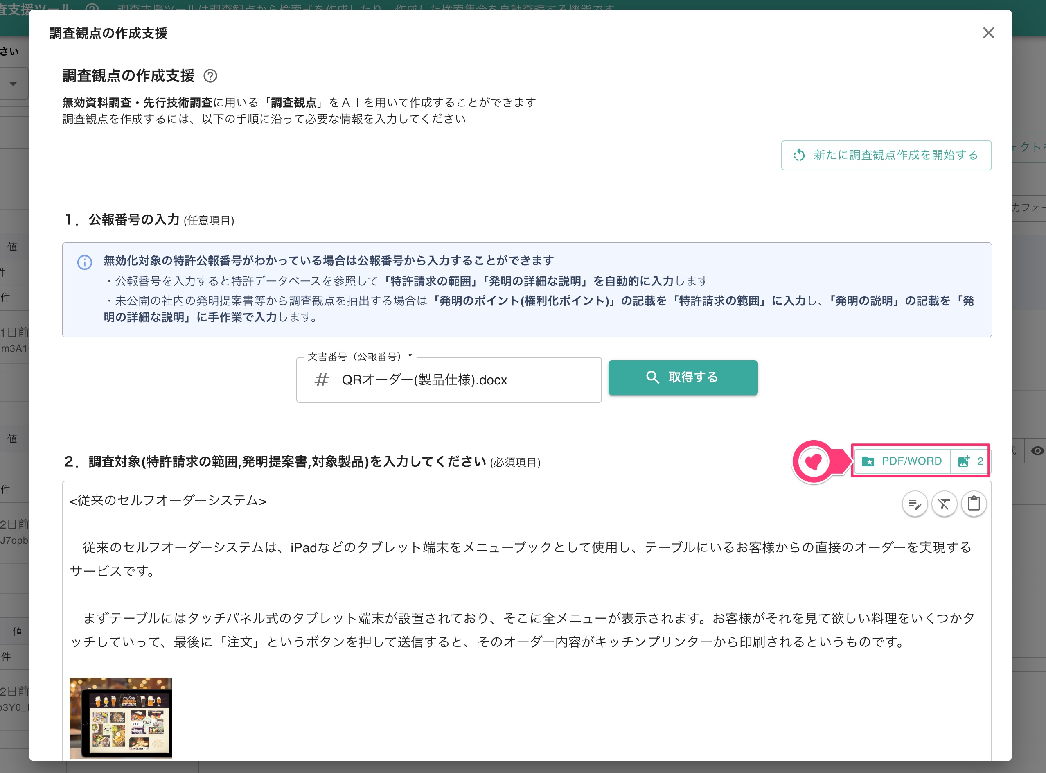
Task: Click paragraph starting まずテーブルにはタッチパネル式
Action: click(522, 630)
